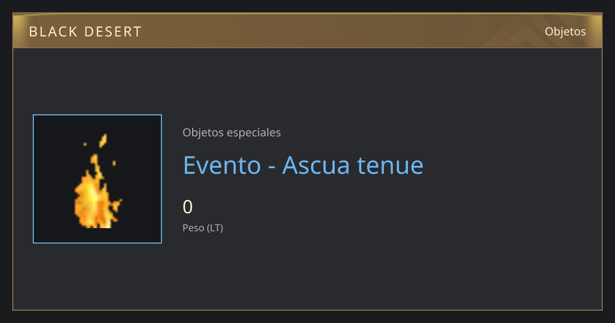Click the weight value 0
This screenshot has height=323, width=615.
(188, 207)
